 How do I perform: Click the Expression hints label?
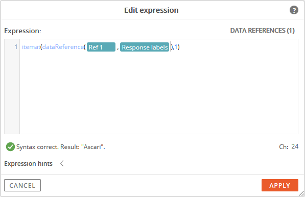pos(29,164)
